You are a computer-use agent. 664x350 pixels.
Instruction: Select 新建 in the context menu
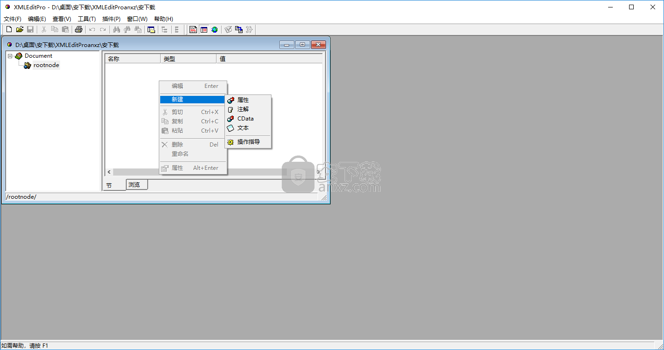[192, 100]
